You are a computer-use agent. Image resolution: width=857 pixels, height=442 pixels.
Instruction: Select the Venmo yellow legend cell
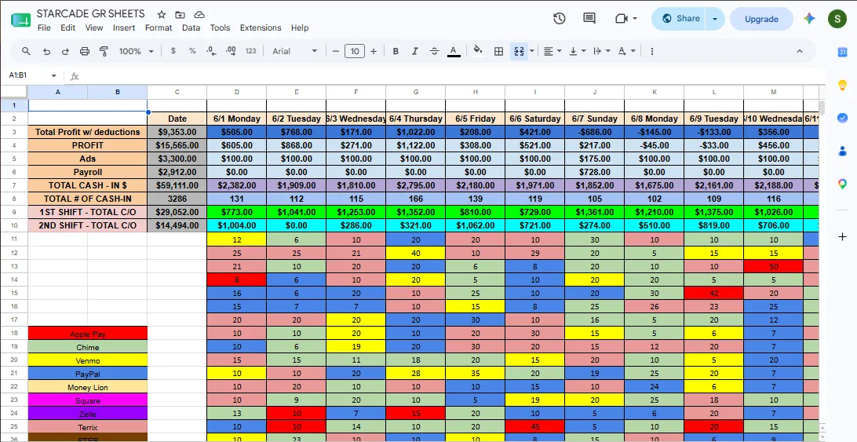(88, 360)
